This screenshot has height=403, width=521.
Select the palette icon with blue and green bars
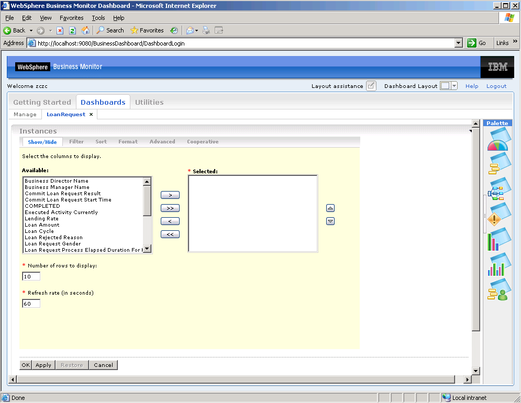coord(498,264)
